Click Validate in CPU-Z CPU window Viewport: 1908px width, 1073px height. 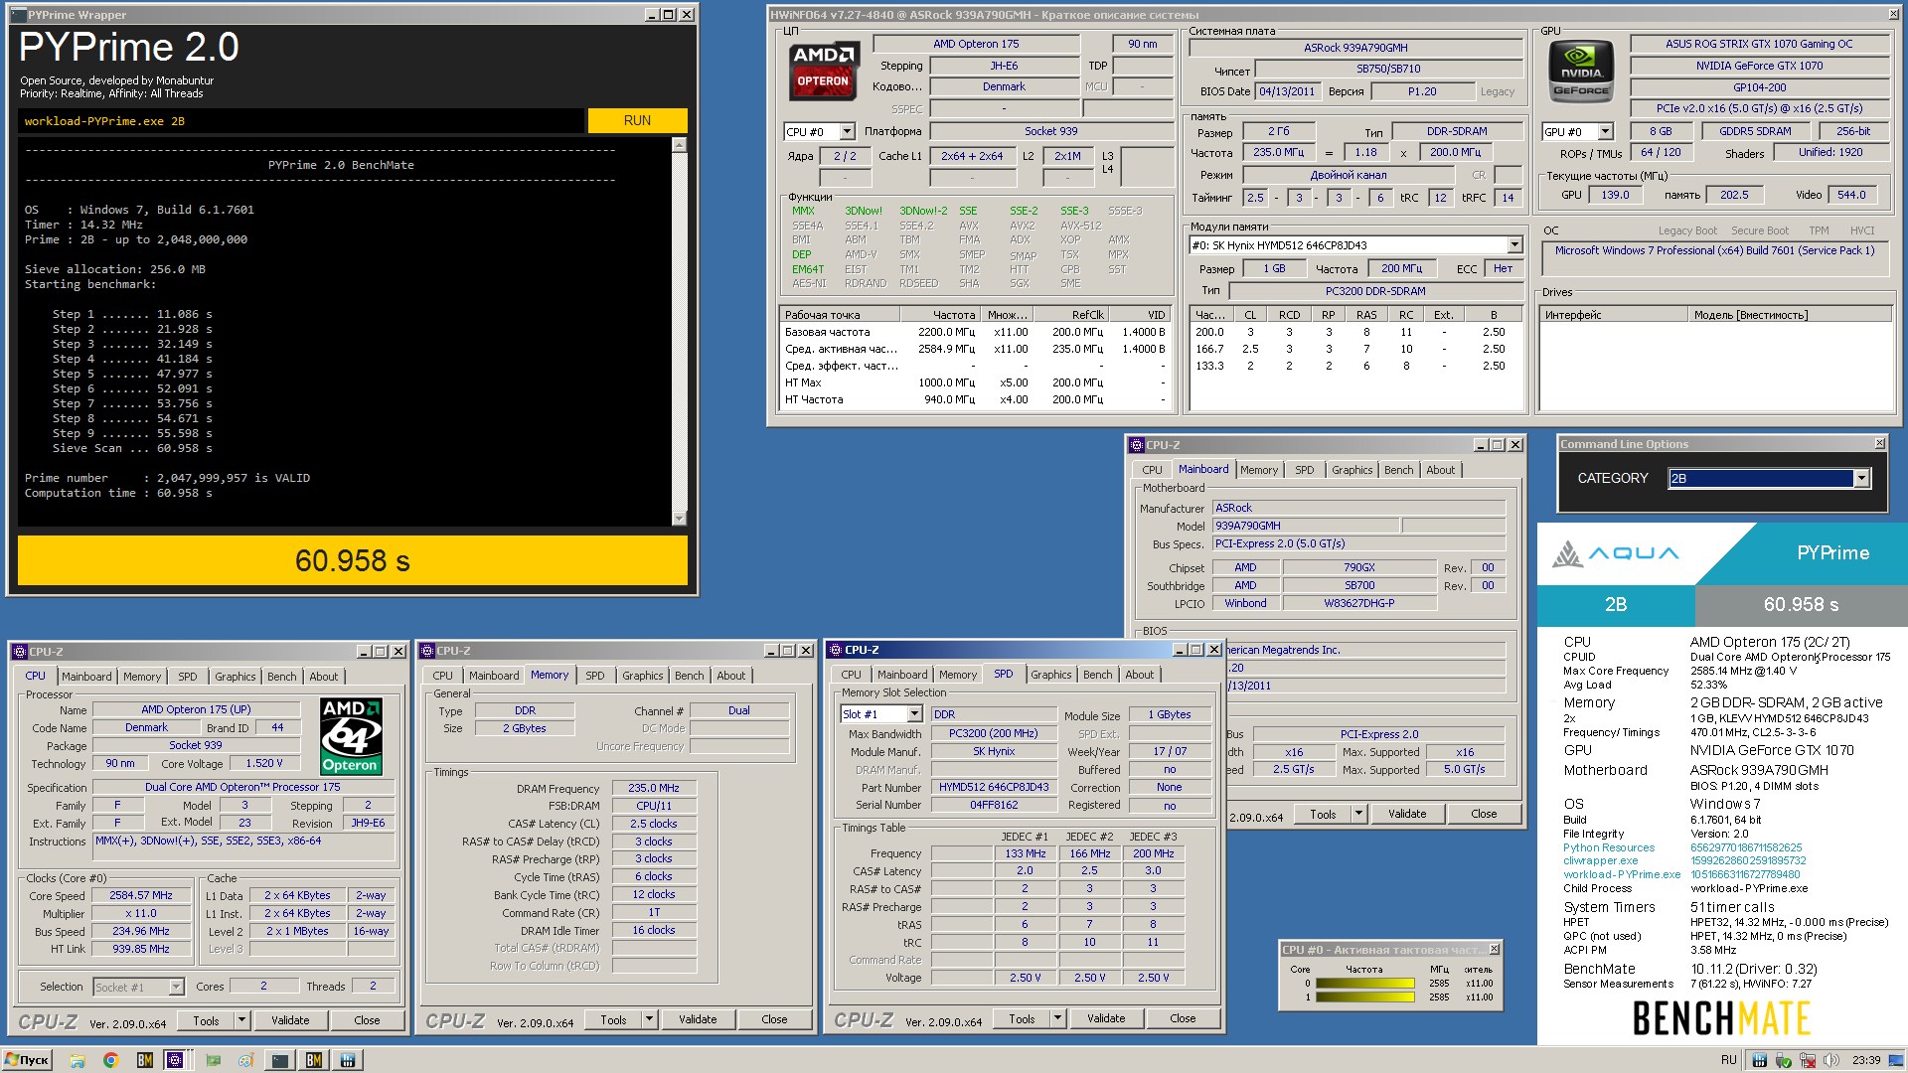[x=290, y=1020]
